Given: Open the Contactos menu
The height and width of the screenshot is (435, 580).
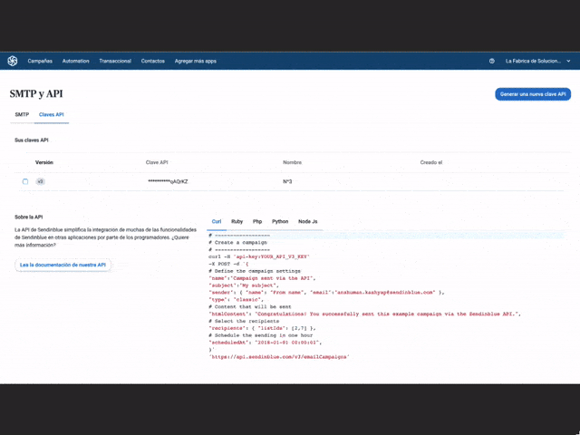Looking at the screenshot, I should click(x=153, y=61).
